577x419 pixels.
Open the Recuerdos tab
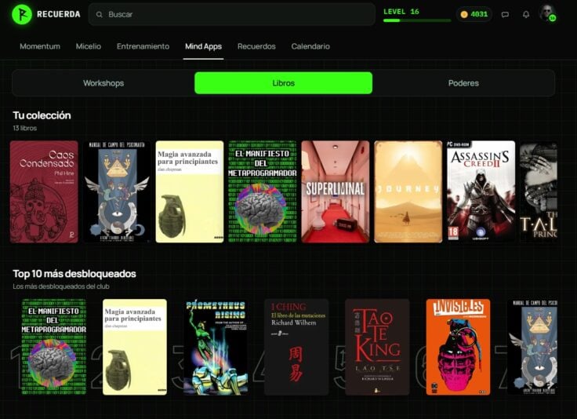click(256, 46)
